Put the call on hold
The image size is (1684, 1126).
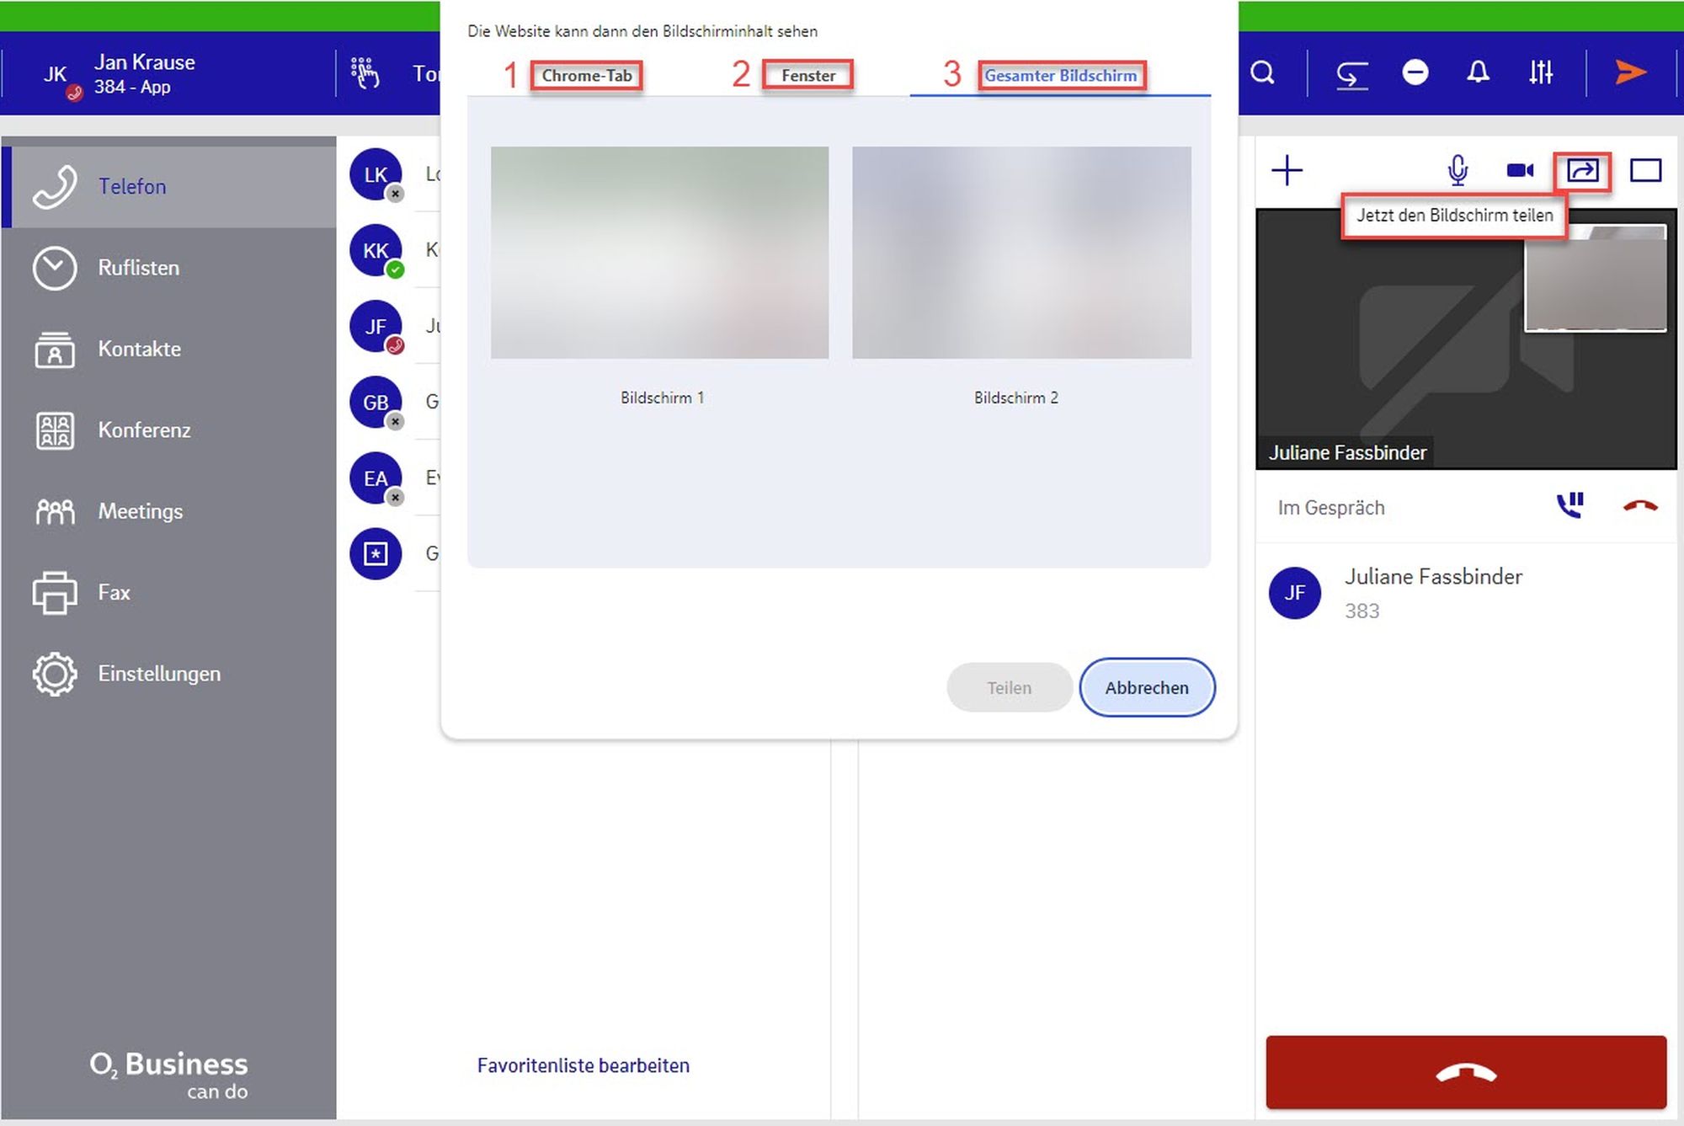pos(1570,506)
